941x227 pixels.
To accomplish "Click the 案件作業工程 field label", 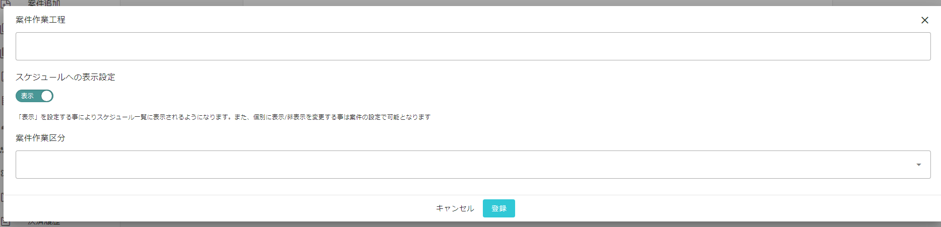I will point(40,20).
